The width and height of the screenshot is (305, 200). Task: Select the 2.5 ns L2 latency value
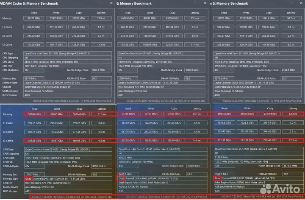point(291,36)
